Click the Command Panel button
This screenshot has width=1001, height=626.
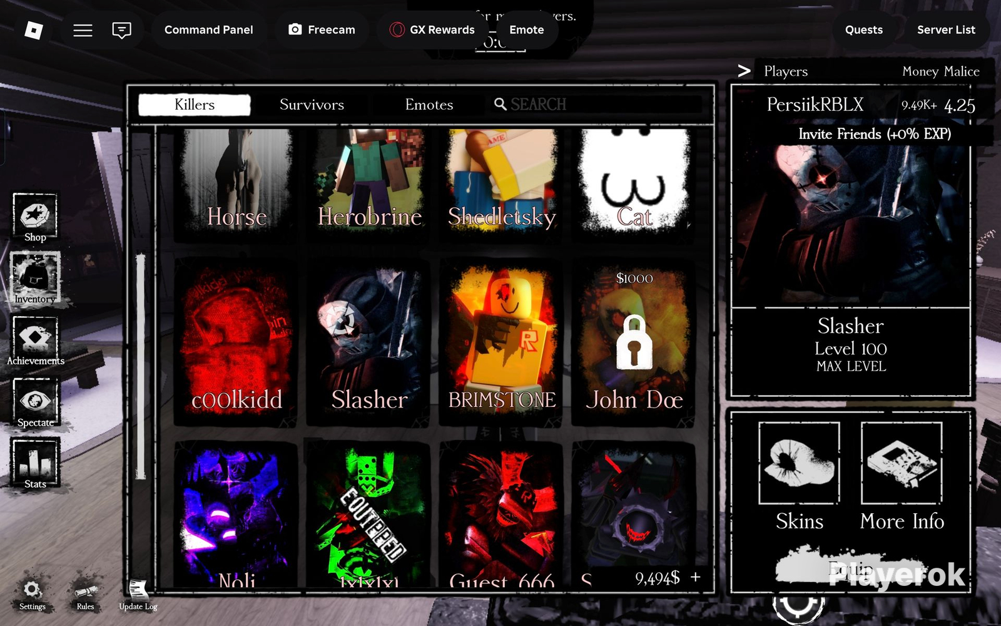tap(209, 30)
